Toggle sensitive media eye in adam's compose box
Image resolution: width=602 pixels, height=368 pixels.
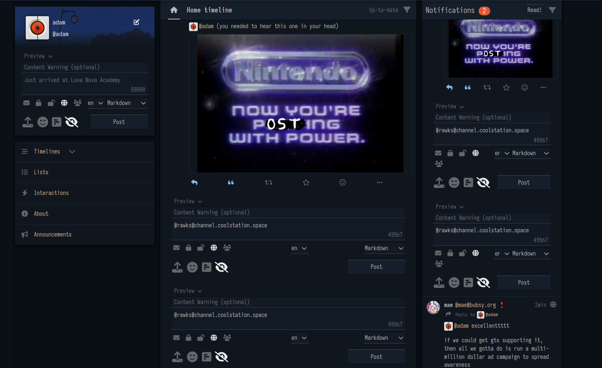coord(71,122)
